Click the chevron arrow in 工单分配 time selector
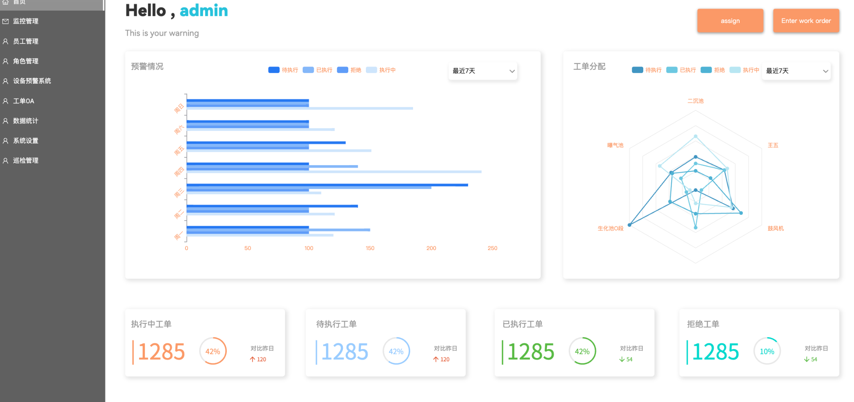Screen dimensions: 854x402 coord(825,71)
